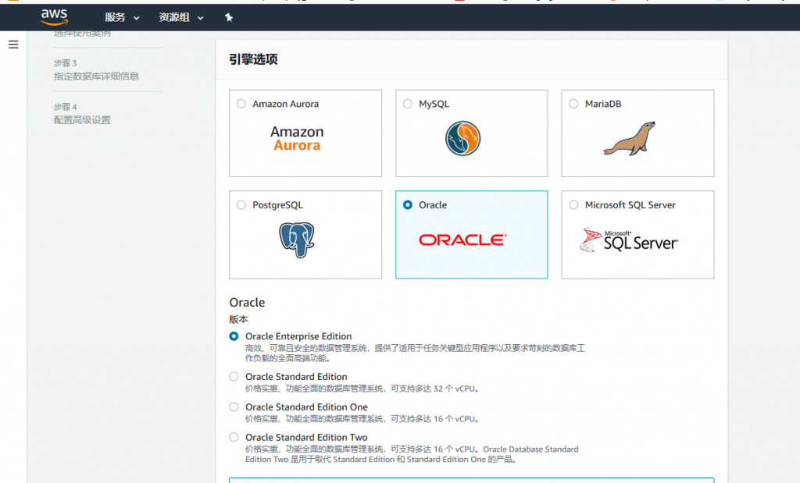Click the red Oracle logo
This screenshot has width=800, height=483.
(x=462, y=240)
